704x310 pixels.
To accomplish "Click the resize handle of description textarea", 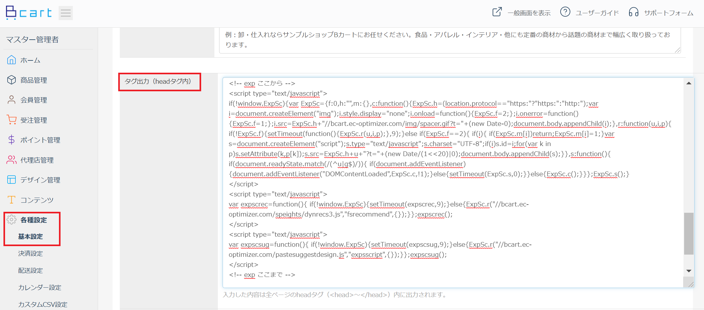I will (678, 50).
